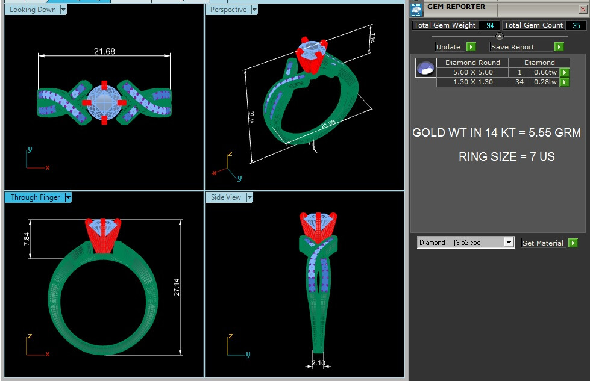Close the Gem Reporter panel

click(x=583, y=9)
